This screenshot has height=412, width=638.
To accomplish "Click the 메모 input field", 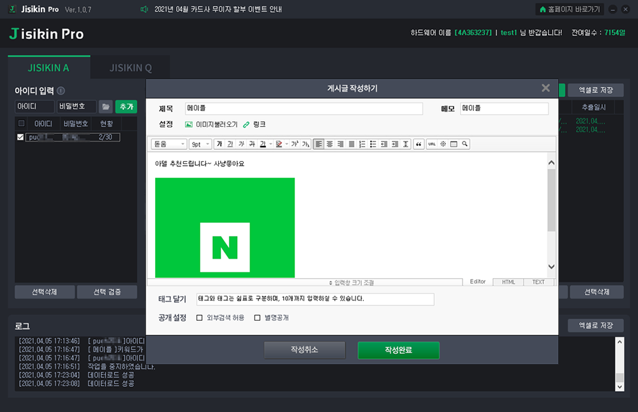I will 504,108.
